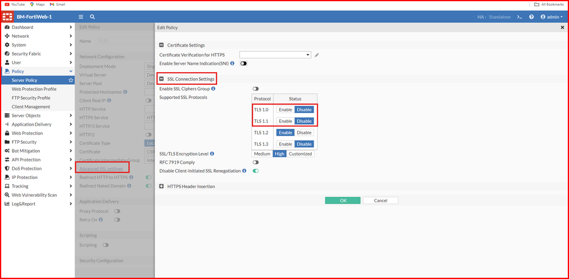Collapse the SSL Connection Settings section

pos(162,79)
